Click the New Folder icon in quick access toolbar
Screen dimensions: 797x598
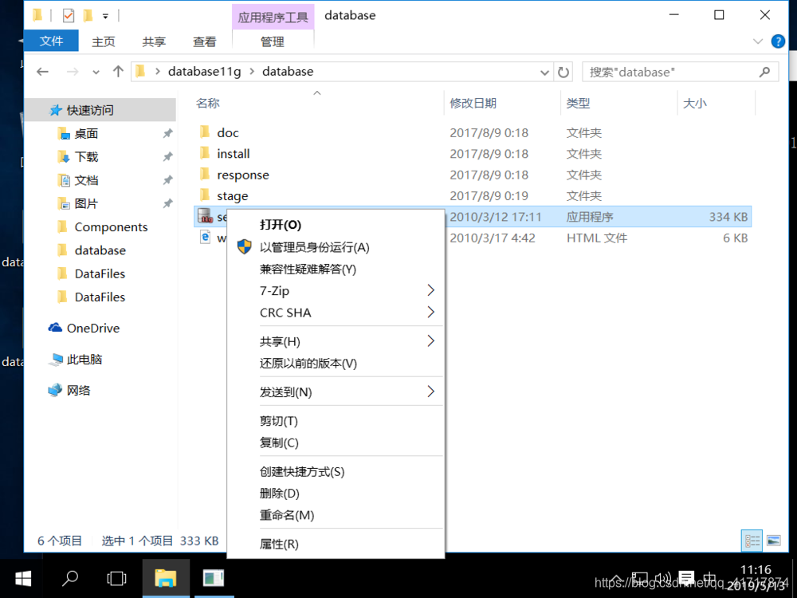coord(88,16)
